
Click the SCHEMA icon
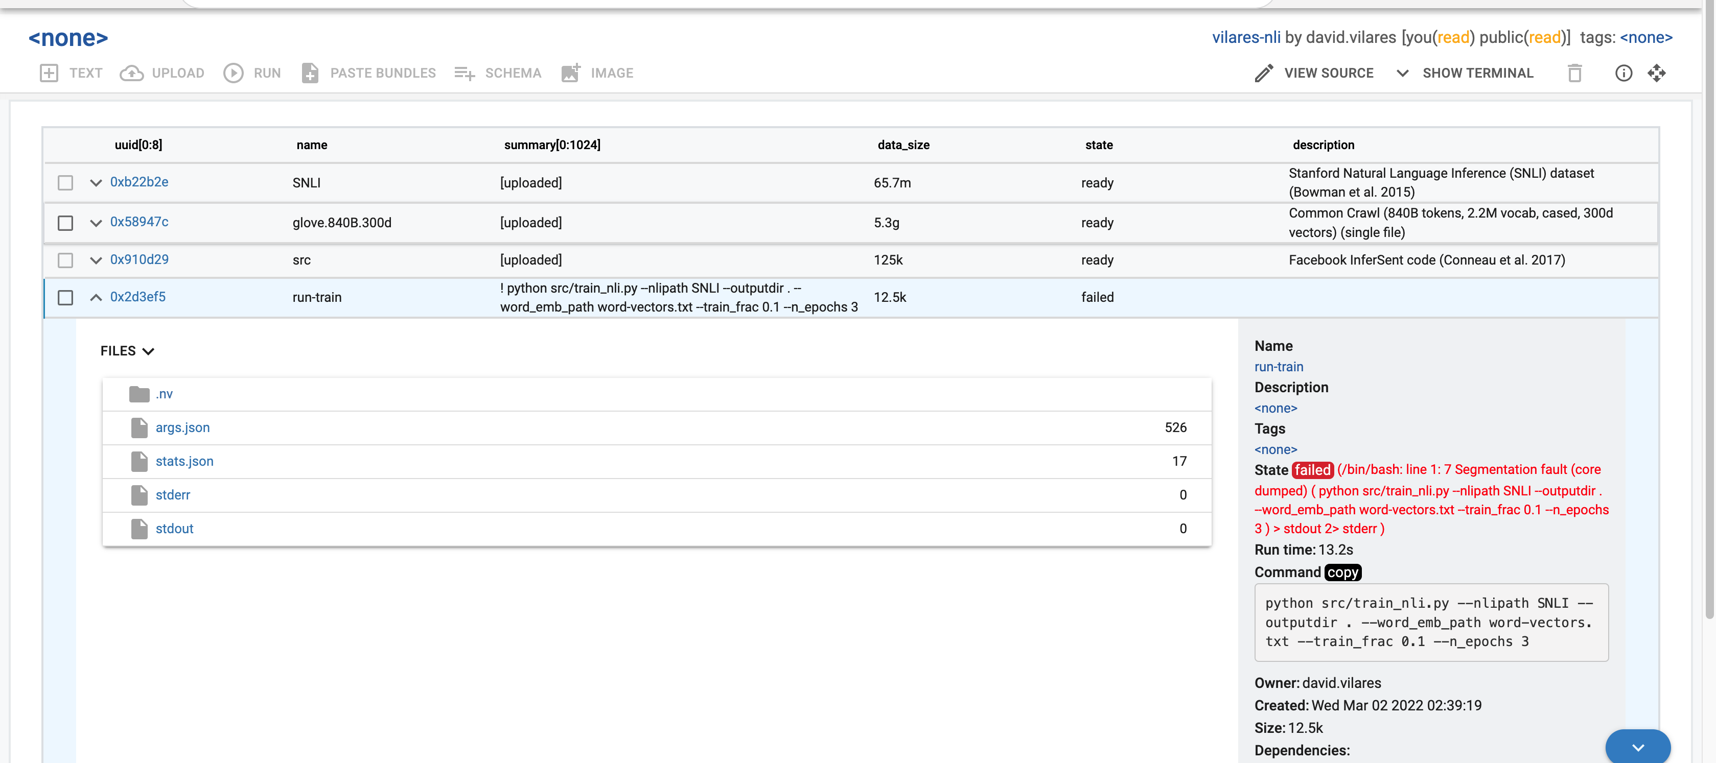coord(465,73)
